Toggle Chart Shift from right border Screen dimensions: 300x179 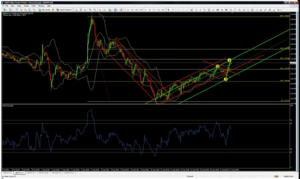tap(104, 10)
